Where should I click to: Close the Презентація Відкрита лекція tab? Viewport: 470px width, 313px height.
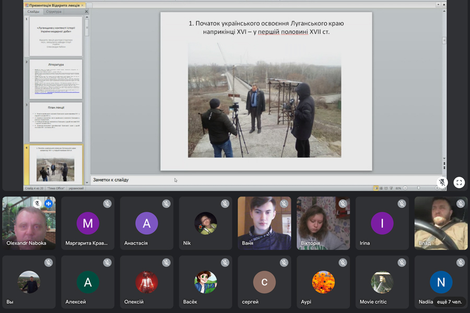[x=83, y=5]
